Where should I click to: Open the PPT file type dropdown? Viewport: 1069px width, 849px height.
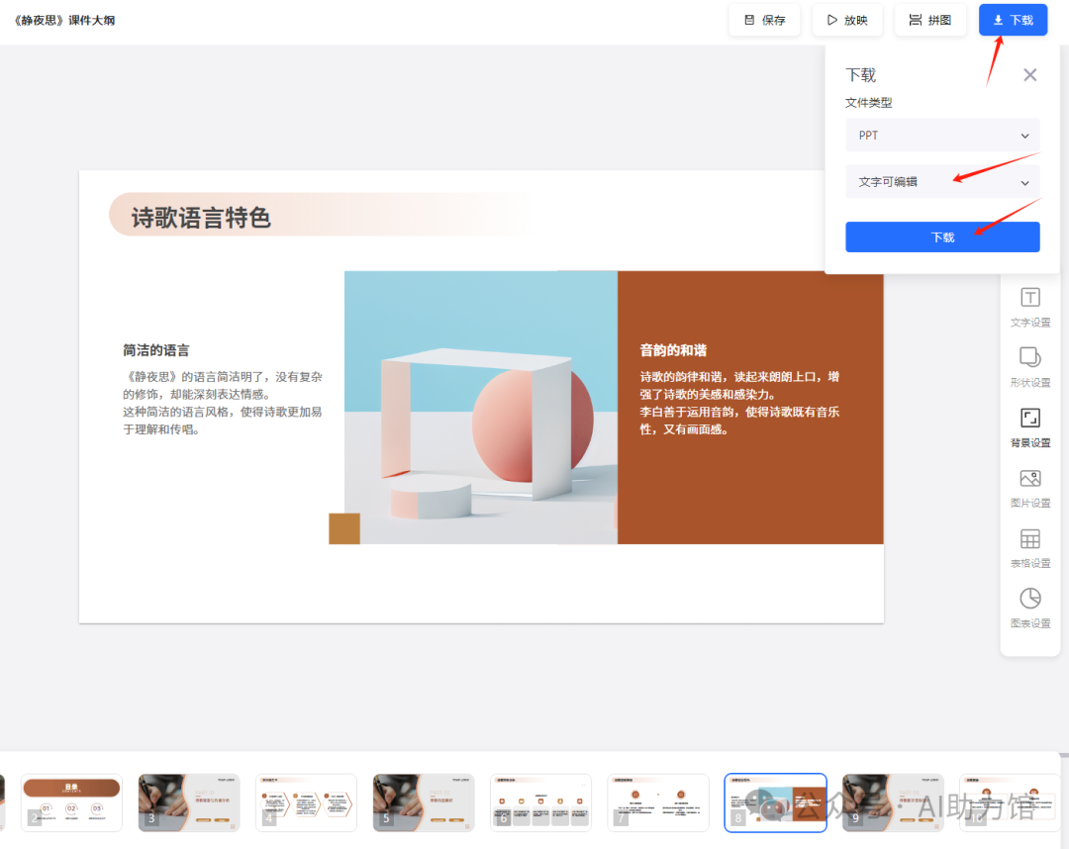[x=943, y=135]
